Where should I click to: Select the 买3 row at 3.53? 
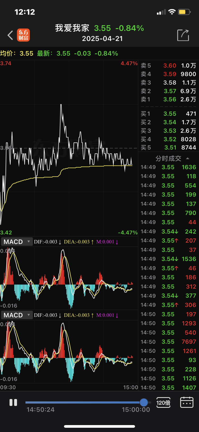coord(168,131)
